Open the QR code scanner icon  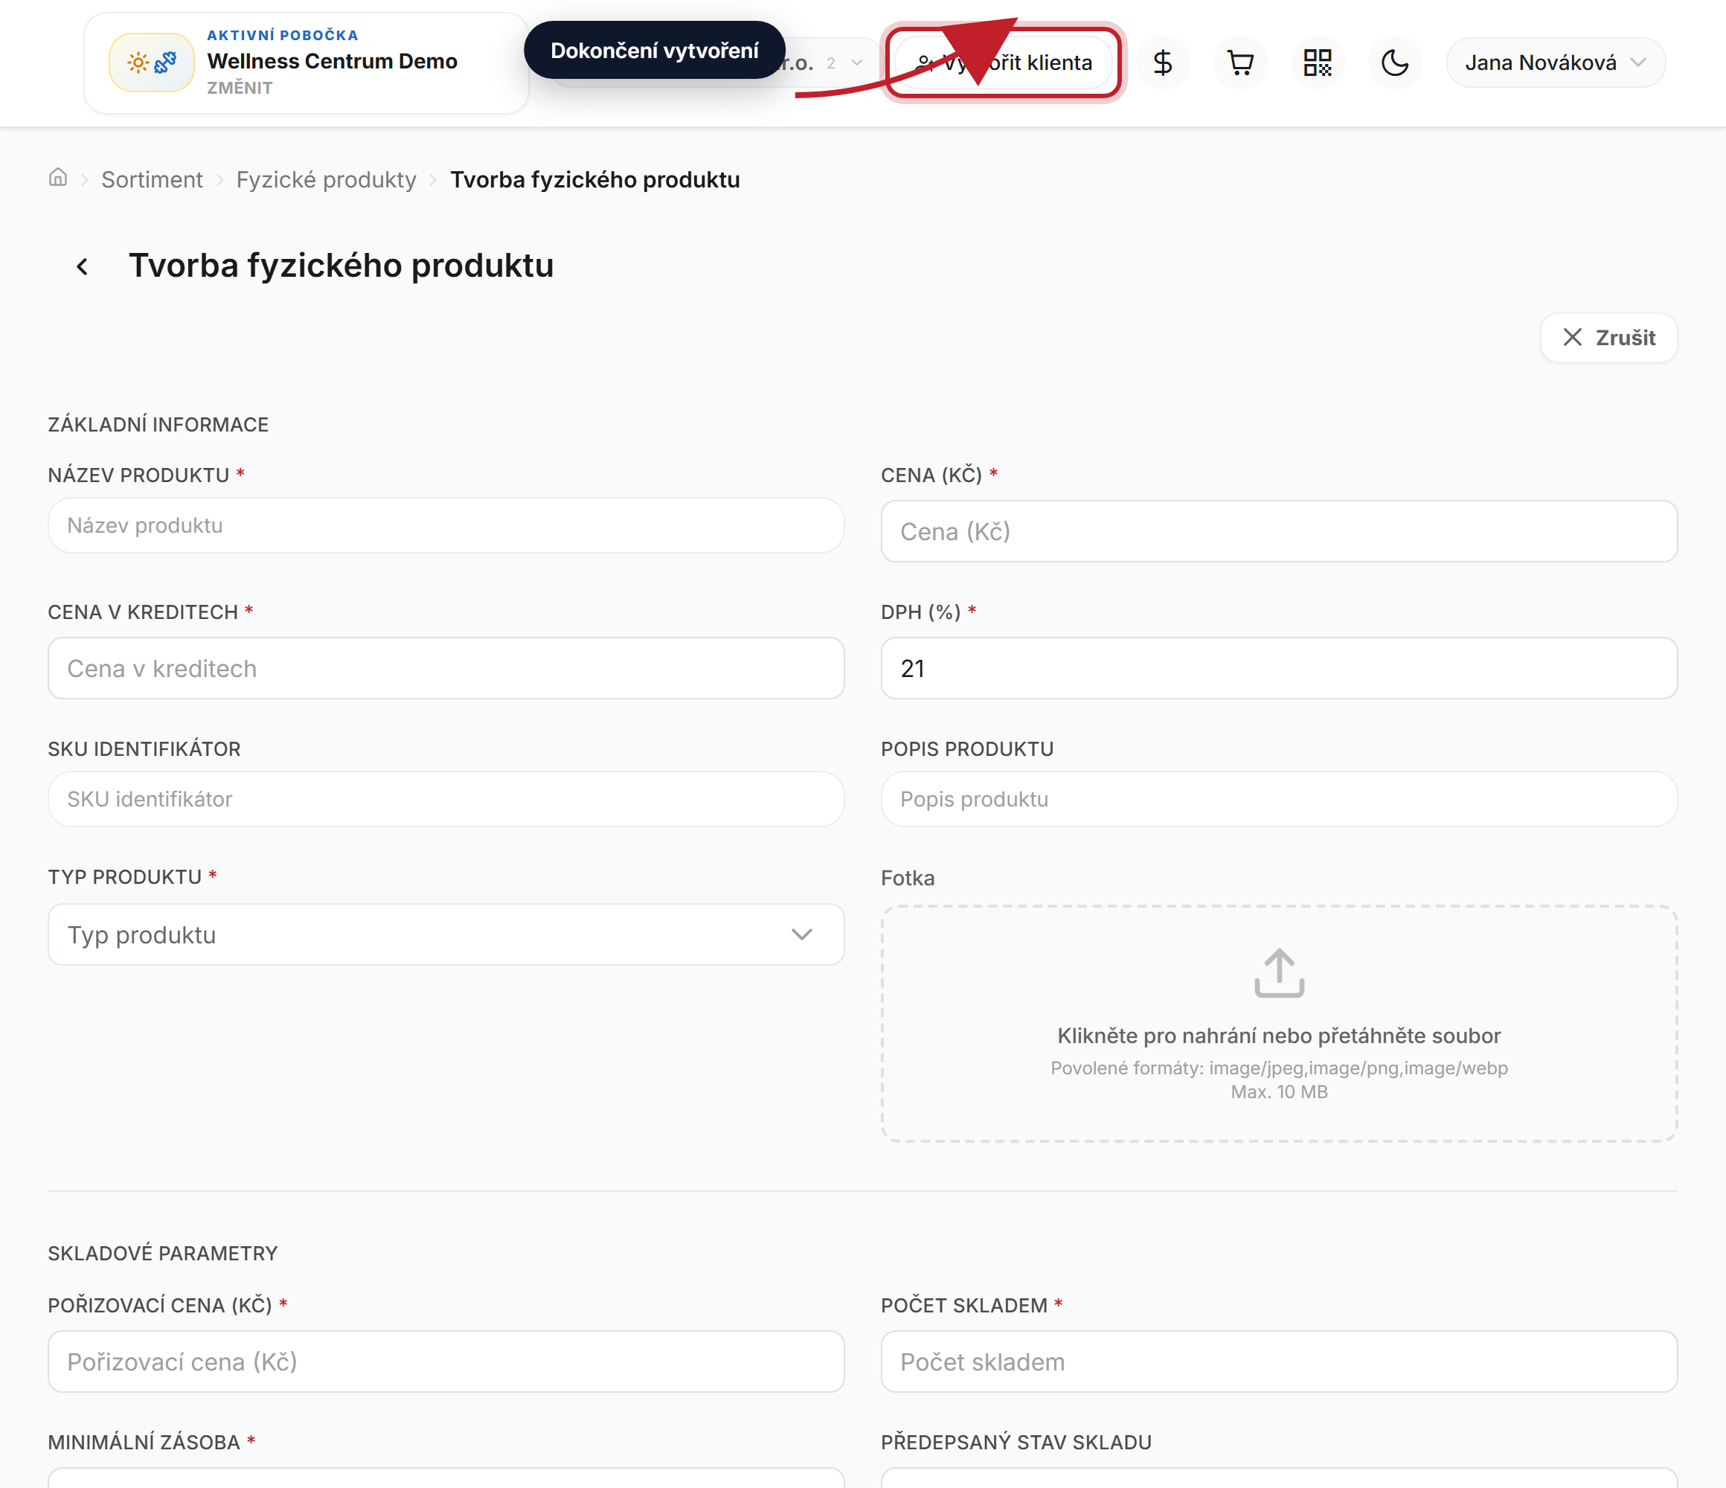coord(1317,62)
